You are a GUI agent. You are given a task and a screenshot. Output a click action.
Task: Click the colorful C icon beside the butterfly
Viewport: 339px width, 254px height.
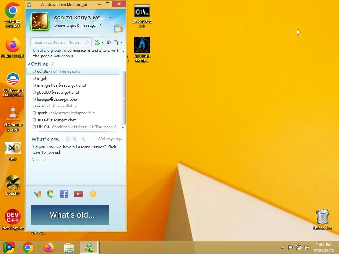click(x=50, y=194)
